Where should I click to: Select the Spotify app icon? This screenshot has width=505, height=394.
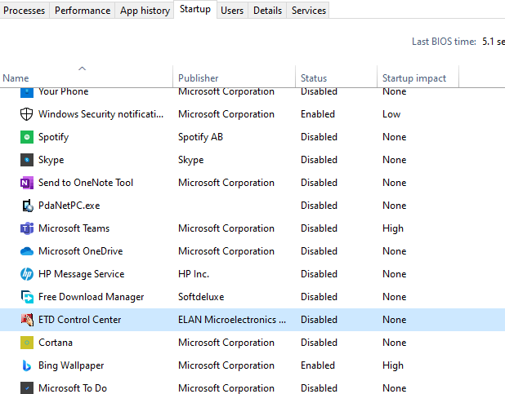(x=27, y=137)
